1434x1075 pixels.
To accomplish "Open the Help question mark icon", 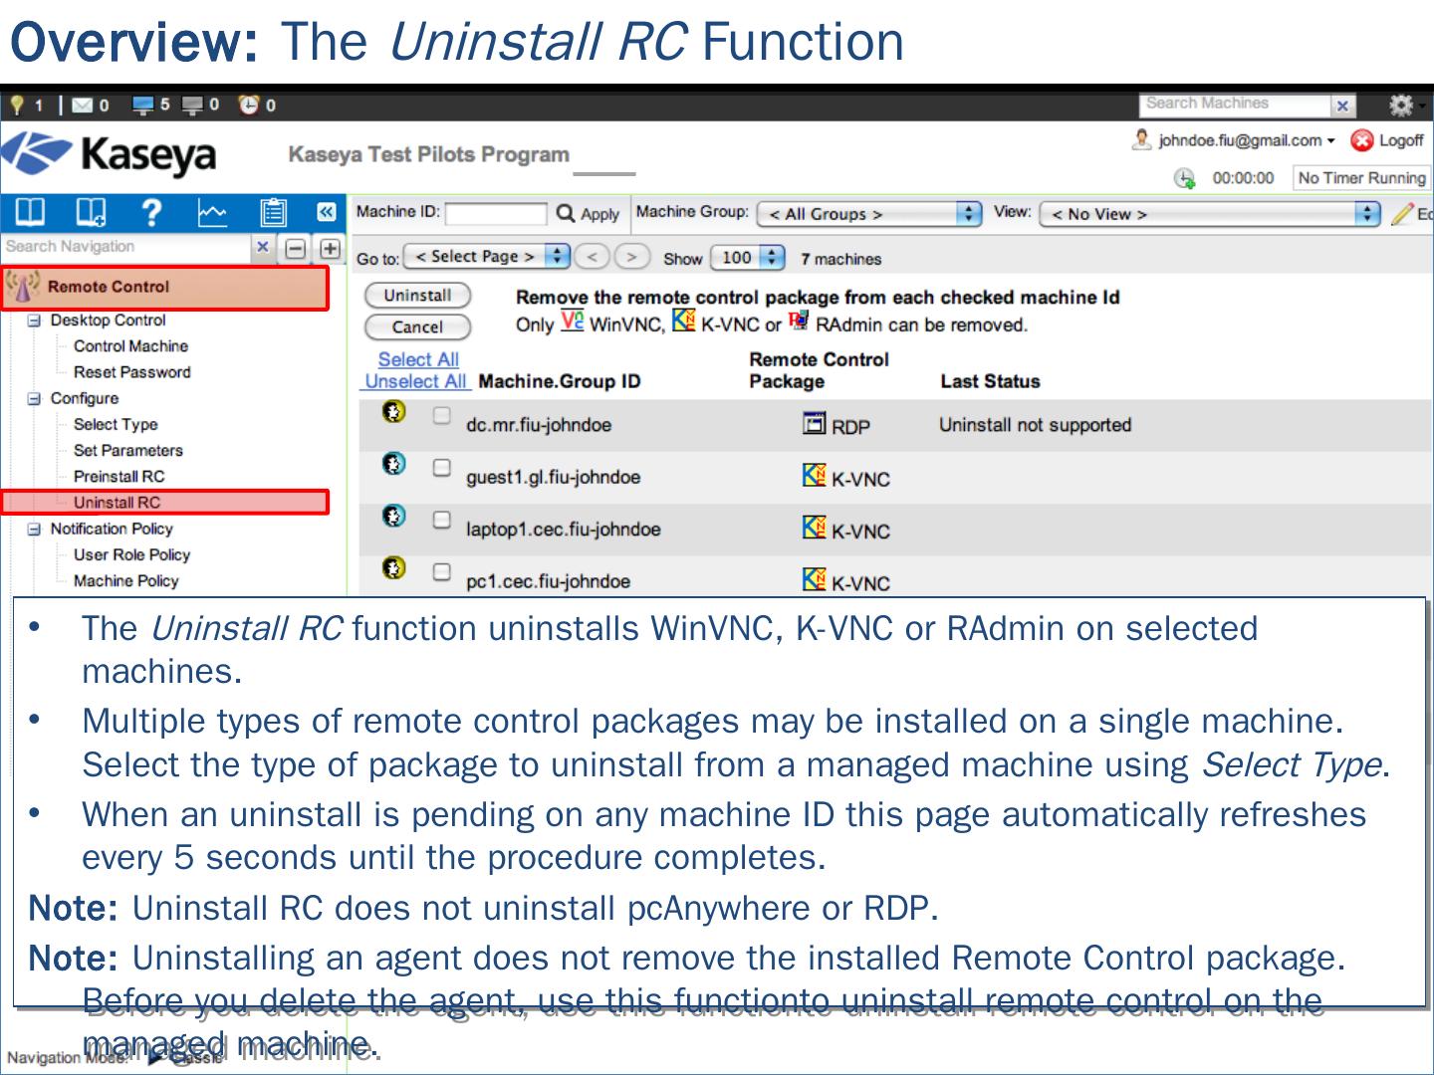I will pos(151,212).
